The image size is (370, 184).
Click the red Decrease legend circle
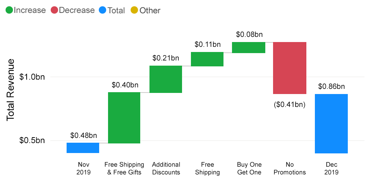point(54,10)
